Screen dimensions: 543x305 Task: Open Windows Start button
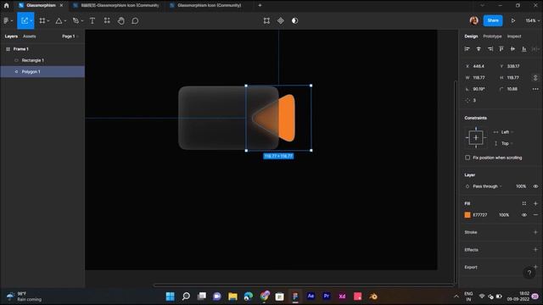click(x=170, y=297)
